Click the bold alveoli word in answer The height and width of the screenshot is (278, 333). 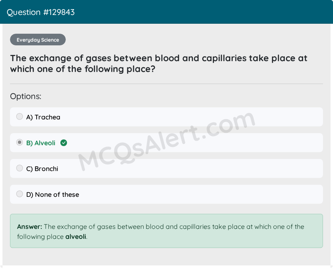point(75,237)
